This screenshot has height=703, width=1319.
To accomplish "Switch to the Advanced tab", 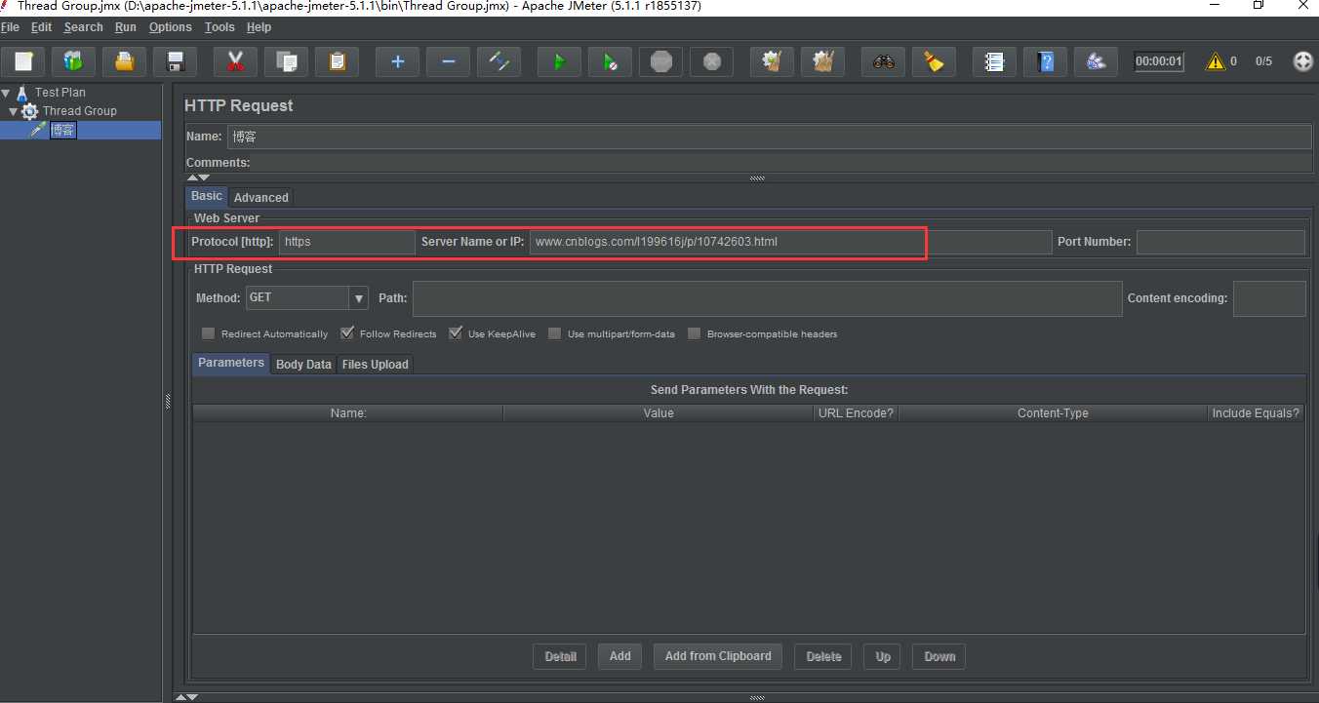I will click(x=260, y=197).
